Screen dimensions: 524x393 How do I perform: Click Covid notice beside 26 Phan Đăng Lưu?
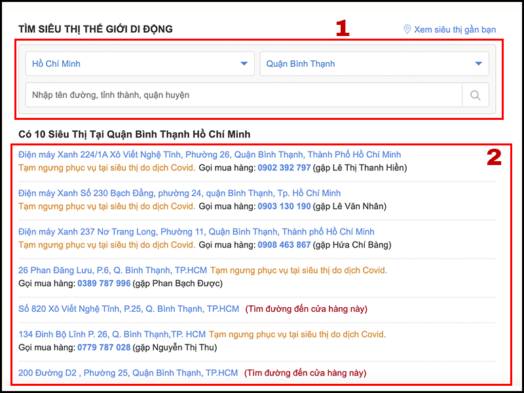coord(299,270)
